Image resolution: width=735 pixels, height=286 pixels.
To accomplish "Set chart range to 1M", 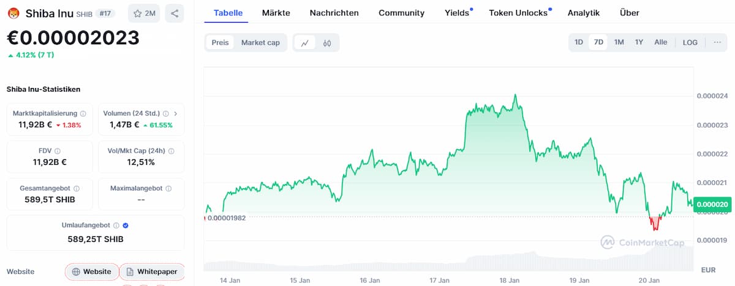I will pos(619,42).
